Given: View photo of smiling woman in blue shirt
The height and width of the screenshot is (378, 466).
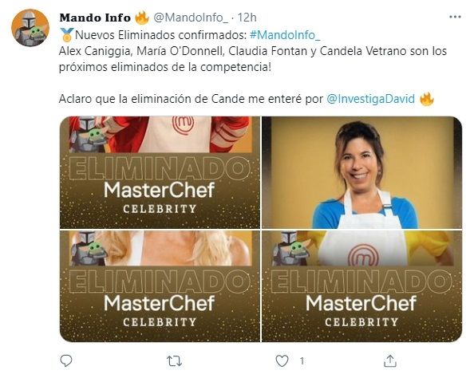Looking at the screenshot, I should (362, 172).
